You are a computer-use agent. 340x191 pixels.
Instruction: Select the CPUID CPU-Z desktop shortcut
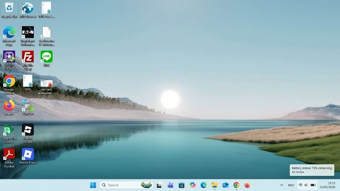9,57
